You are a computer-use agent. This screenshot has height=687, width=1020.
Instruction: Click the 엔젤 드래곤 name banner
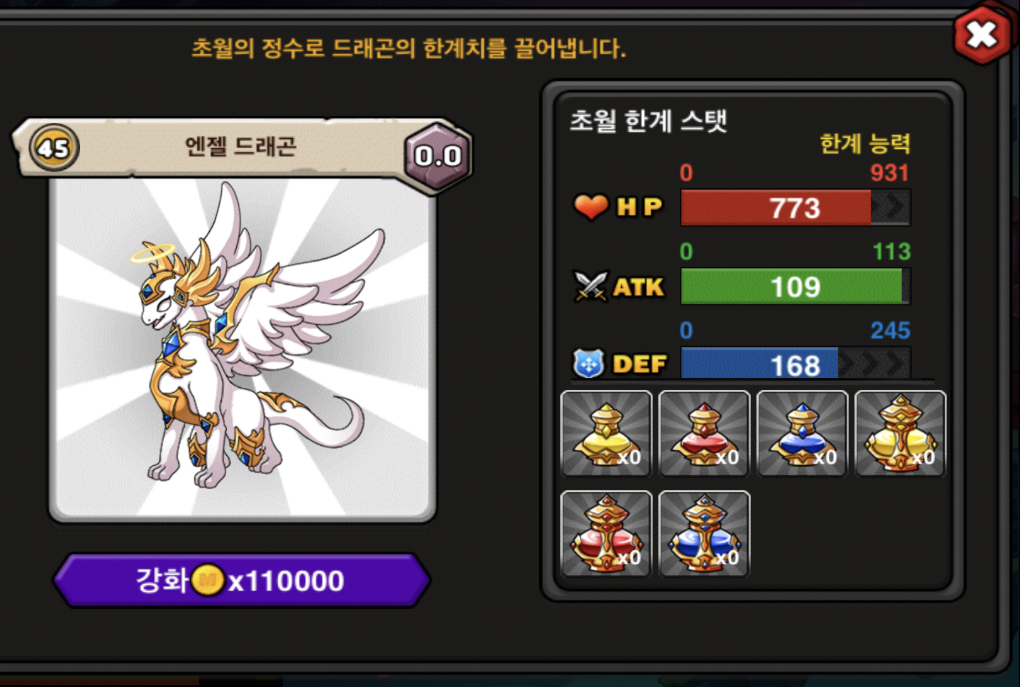point(241,147)
